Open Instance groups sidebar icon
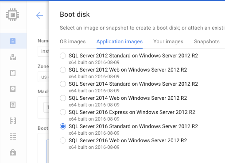This screenshot has width=225, height=163. coord(13,57)
